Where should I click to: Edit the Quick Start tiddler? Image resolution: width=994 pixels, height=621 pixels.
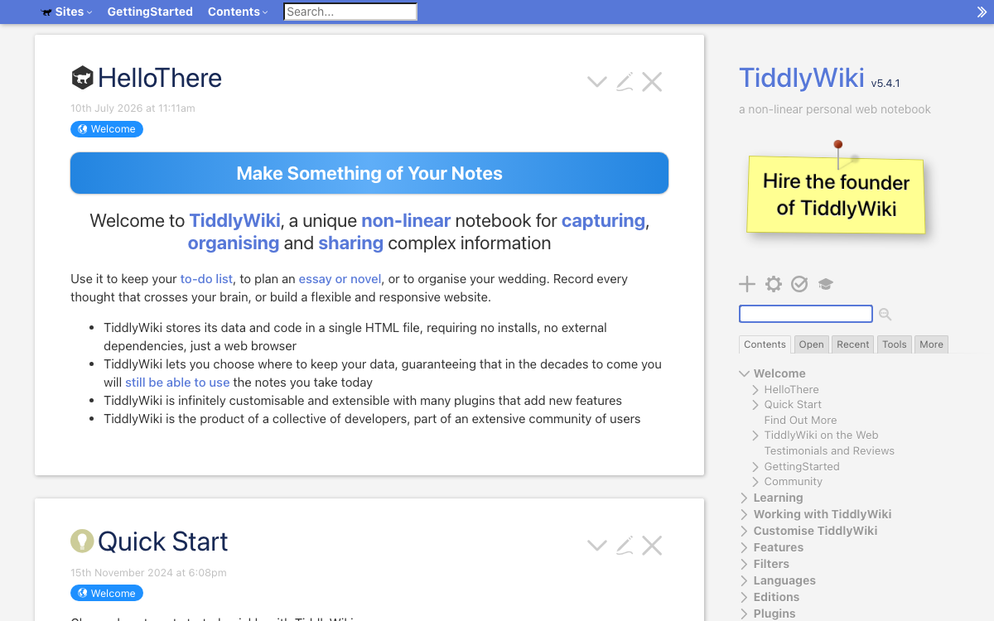click(x=625, y=545)
